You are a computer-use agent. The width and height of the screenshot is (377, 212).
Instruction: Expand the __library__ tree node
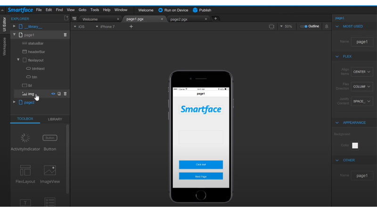tap(14, 26)
